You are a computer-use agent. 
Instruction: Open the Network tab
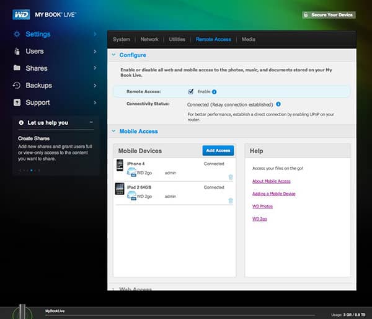(149, 39)
